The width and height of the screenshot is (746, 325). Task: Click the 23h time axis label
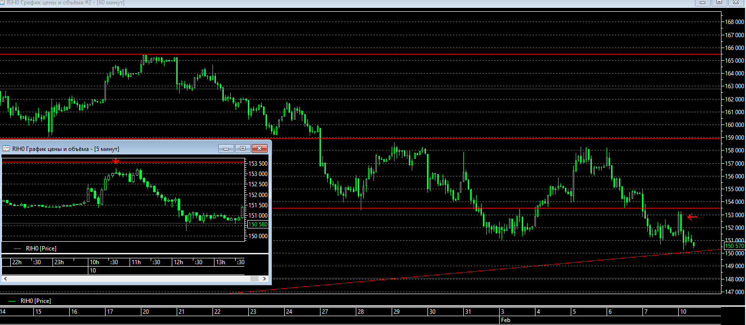(x=58, y=262)
